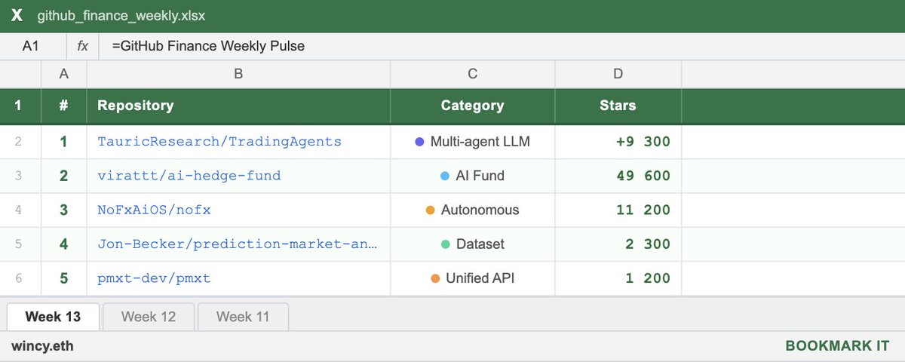
Task: Click the github_finance_weekly.xlsx file title
Action: (121, 16)
